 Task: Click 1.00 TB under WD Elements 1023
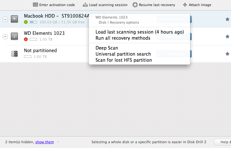pyautogui.click(x=46, y=39)
